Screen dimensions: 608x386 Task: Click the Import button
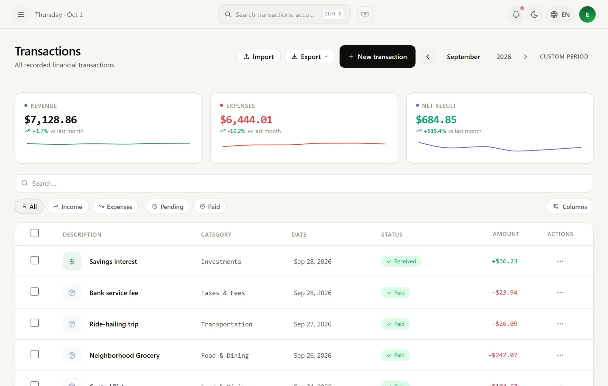(258, 57)
